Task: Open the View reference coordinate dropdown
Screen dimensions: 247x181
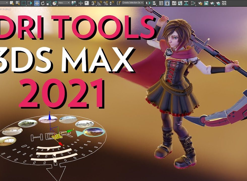Action: click(x=64, y=3)
